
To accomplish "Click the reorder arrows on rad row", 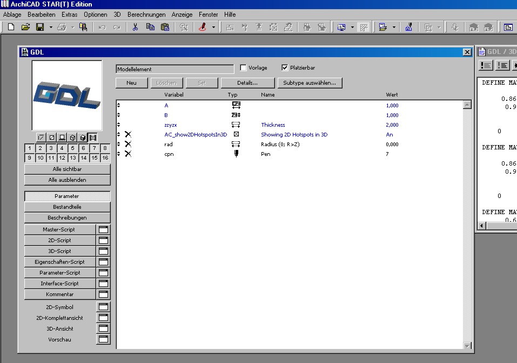I will tap(119, 144).
